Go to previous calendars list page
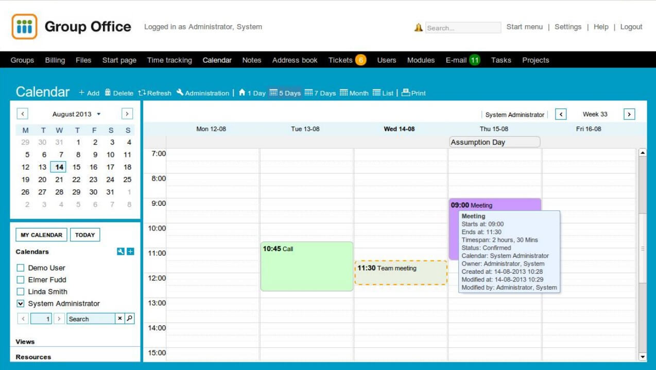 23,319
